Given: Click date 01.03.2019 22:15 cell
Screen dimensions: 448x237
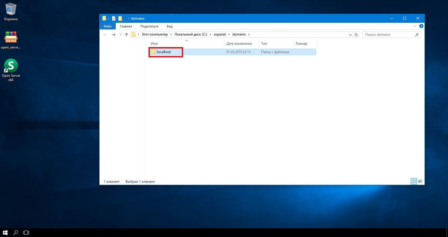Looking at the screenshot, I should [x=238, y=52].
